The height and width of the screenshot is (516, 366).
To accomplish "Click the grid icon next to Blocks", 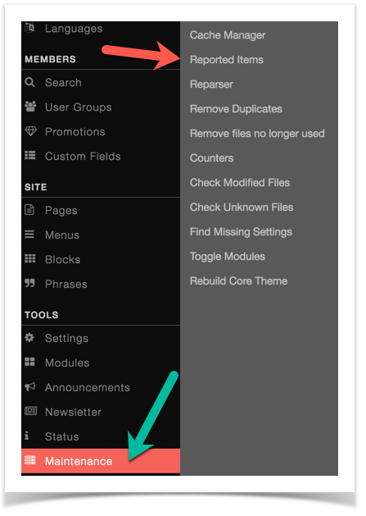I will (x=30, y=259).
